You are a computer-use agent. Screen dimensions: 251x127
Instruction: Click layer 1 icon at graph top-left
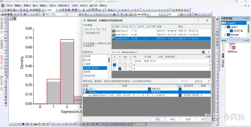tap(11, 19)
